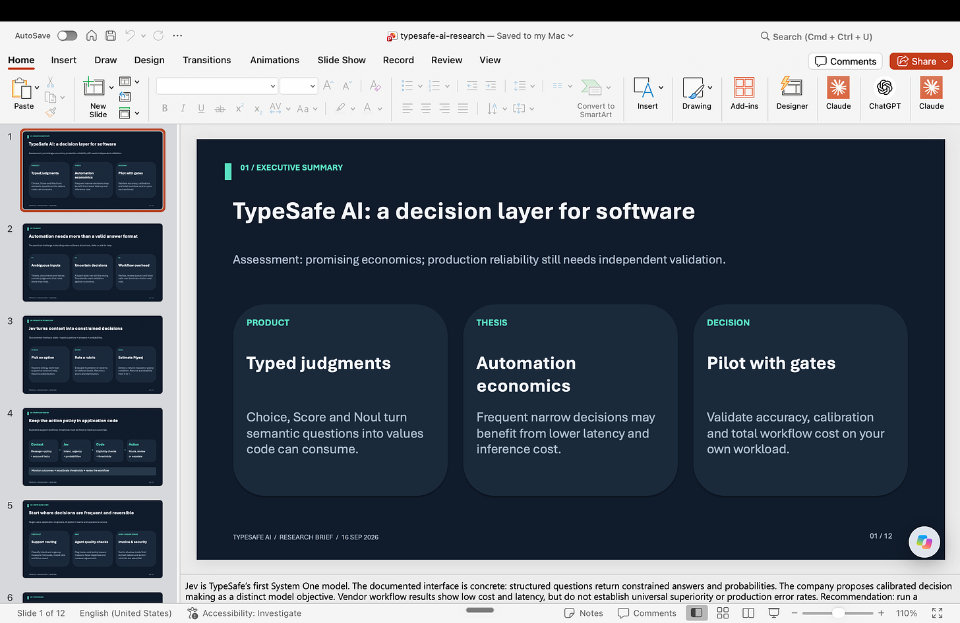Image resolution: width=960 pixels, height=623 pixels.
Task: Reset the slide layout
Action: 125,97
